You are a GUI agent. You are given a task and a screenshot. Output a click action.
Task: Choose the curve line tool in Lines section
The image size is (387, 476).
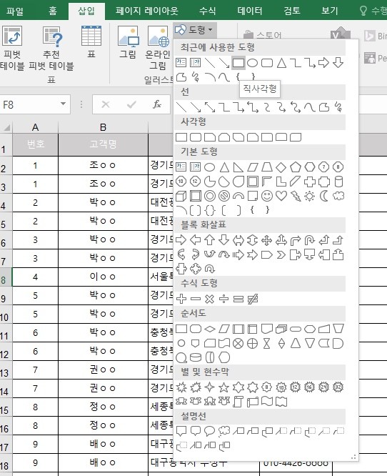[x=309, y=107]
